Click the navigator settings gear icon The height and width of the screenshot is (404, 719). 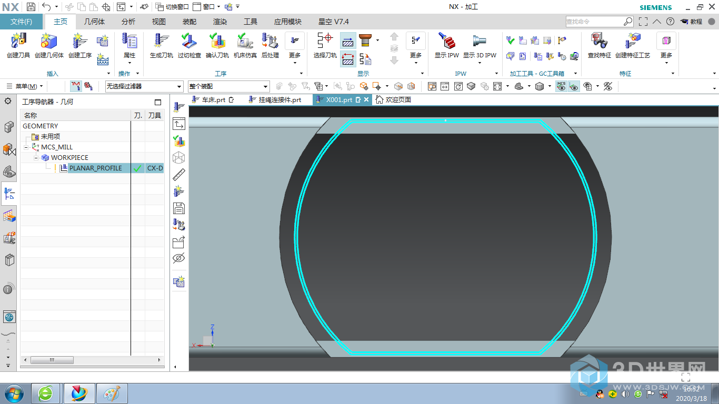[x=8, y=101]
